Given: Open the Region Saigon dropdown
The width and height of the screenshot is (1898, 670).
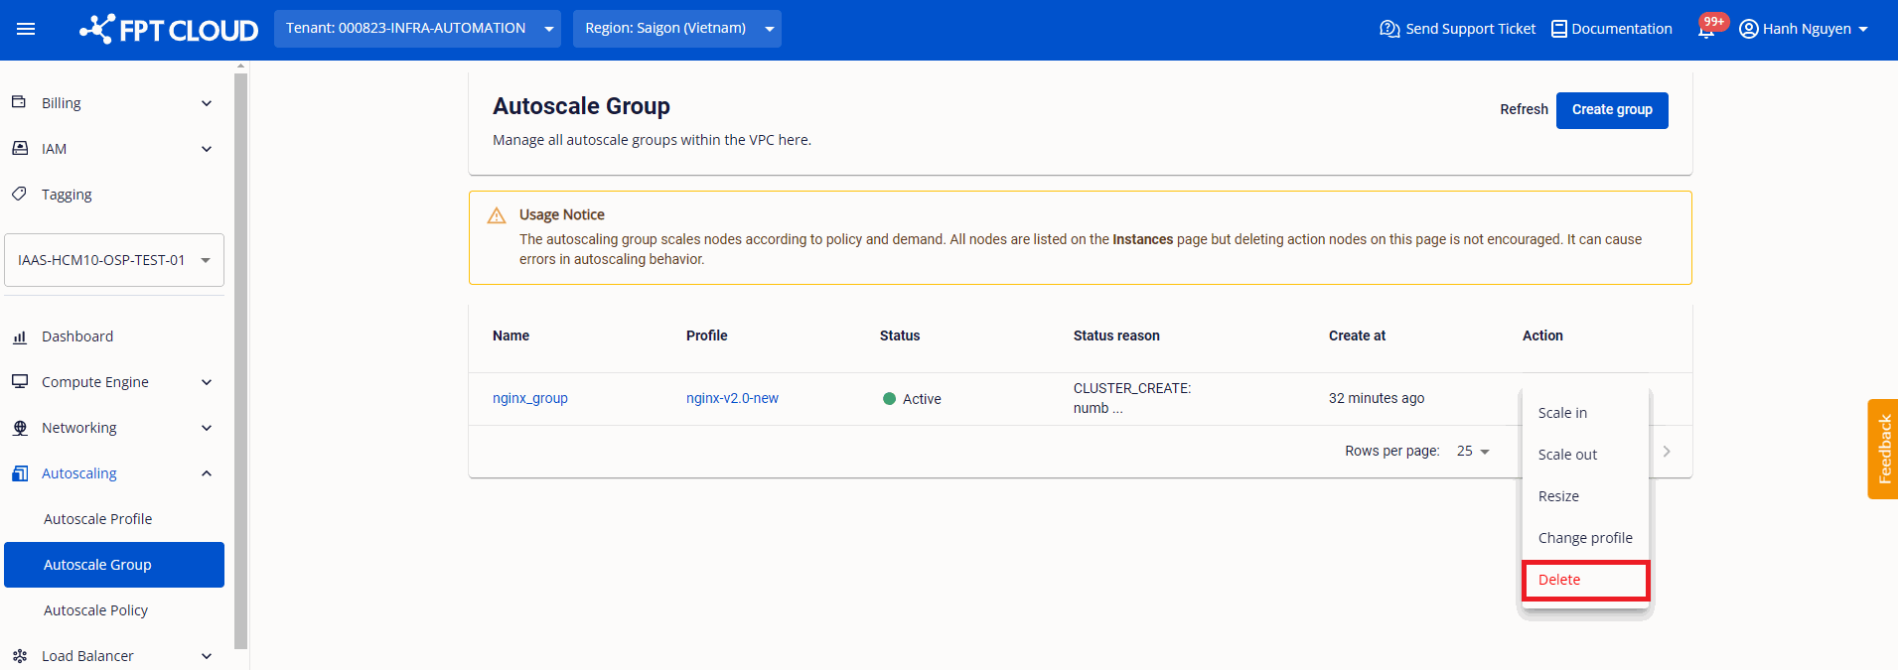Looking at the screenshot, I should [x=677, y=29].
